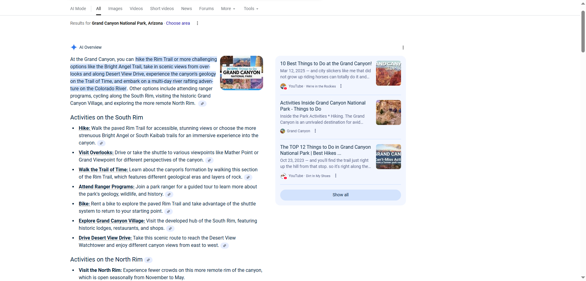The image size is (586, 281).
Task: Open the 20 Epic Things Grand Canyon thumbnail
Action: tap(241, 73)
